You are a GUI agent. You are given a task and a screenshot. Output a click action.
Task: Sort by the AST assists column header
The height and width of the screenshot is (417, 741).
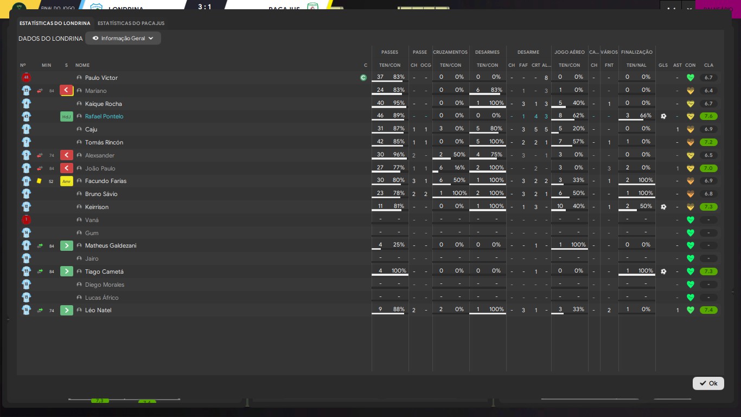[x=678, y=65]
